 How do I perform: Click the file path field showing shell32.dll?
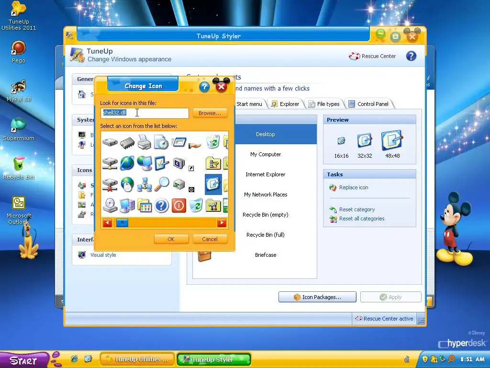(145, 113)
